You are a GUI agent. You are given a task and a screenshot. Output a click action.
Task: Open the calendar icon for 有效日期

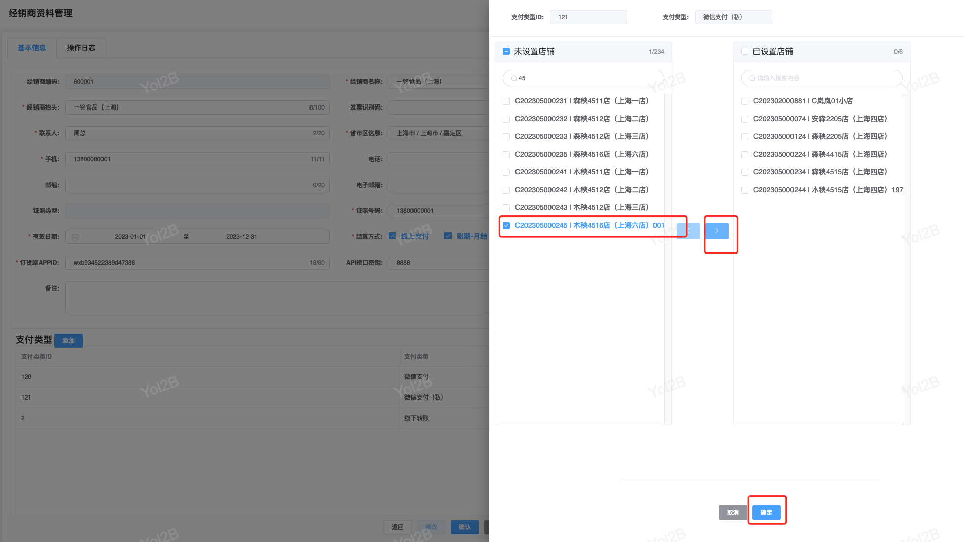[75, 237]
